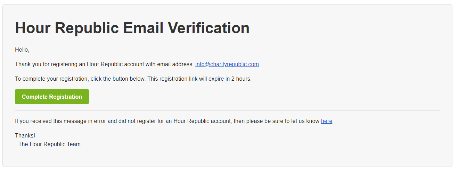The height and width of the screenshot is (169, 458).
Task: Click the "- The Hour Republic Team" signature
Action: [48, 144]
